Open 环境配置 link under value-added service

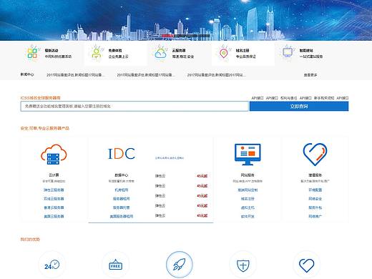[315, 190]
